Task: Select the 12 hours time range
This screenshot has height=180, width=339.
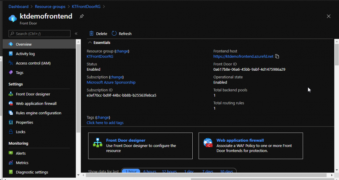Action: pos(169,172)
